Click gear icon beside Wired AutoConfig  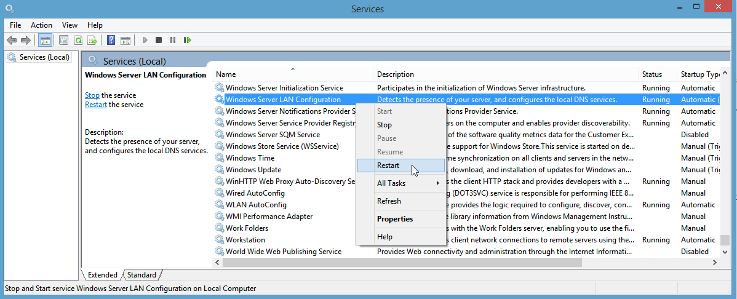pos(219,193)
